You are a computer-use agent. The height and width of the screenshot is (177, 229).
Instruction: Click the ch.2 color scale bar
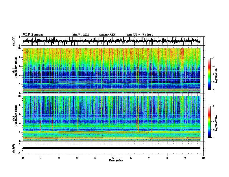(209, 122)
